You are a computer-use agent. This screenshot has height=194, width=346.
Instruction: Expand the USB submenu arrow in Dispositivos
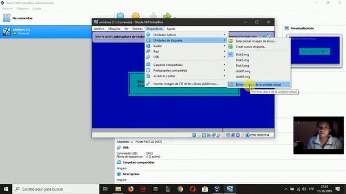point(224,57)
